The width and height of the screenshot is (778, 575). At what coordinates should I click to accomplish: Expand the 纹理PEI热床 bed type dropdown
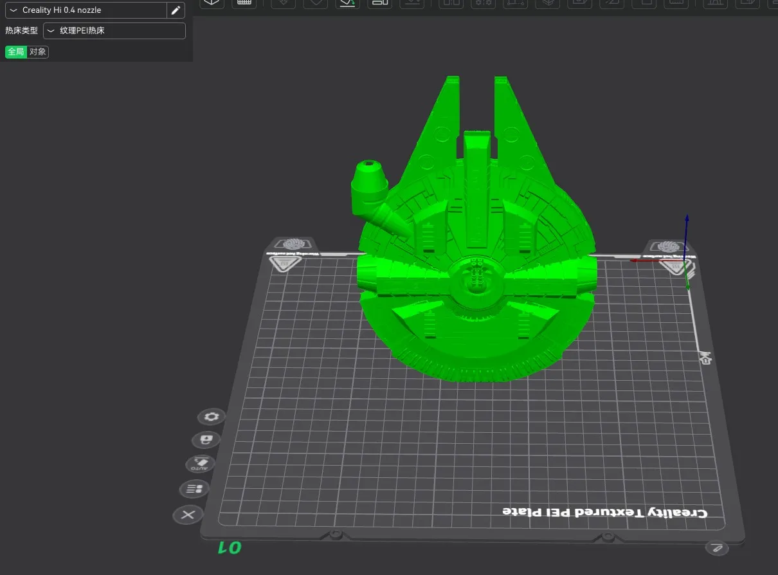(114, 31)
